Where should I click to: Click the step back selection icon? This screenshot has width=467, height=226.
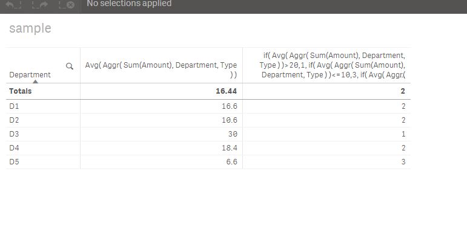coord(13,5)
